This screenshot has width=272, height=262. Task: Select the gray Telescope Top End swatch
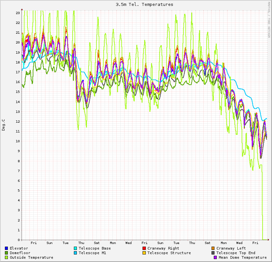pos(213,253)
